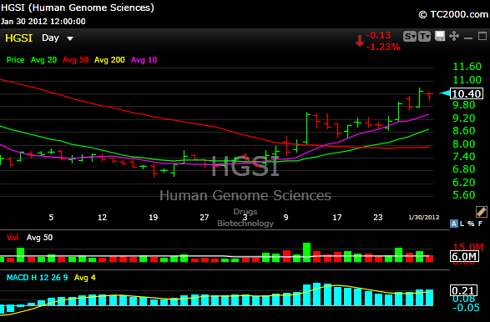Click the Vol indicator label
The image size is (490, 322).
tap(13, 238)
